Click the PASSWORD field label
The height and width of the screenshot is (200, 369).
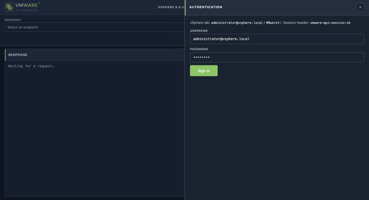click(199, 49)
